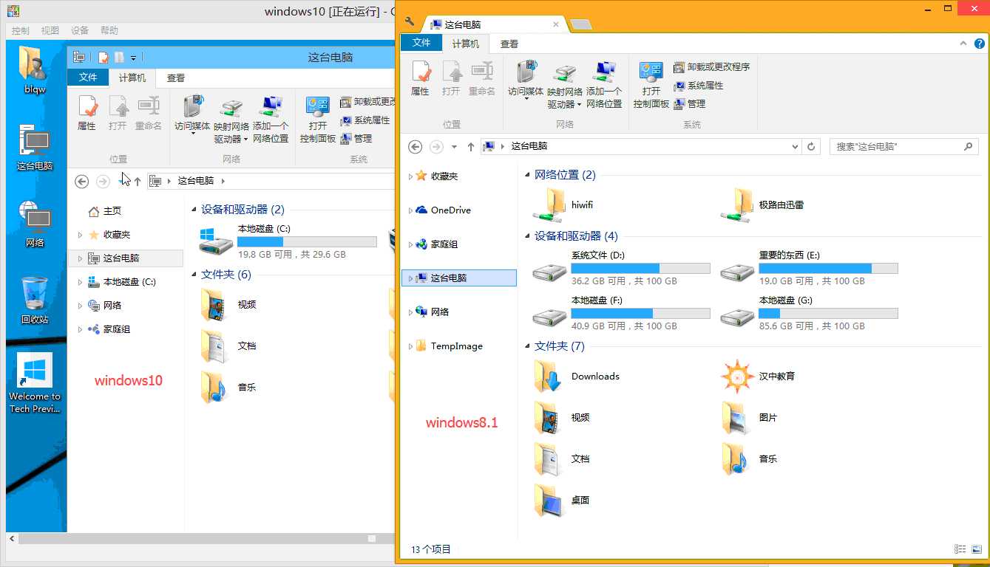Image resolution: width=990 pixels, height=567 pixels.
Task: Open hiwifi network location
Action: [563, 205]
